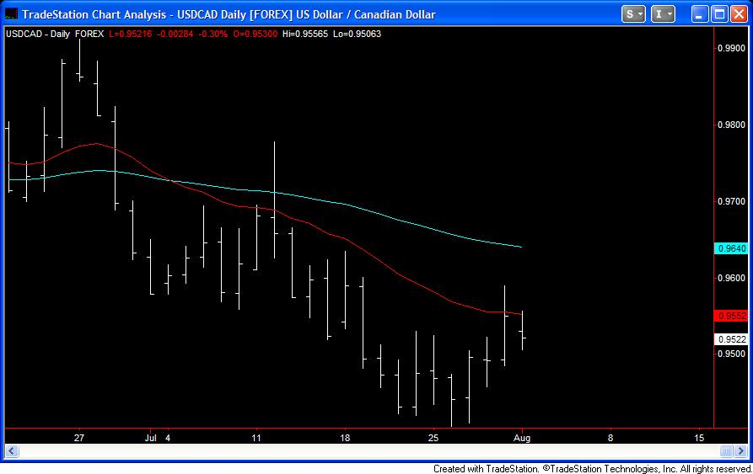753x474 pixels.
Task: Click the Hi=0.95565 high value
Action: 305,34
